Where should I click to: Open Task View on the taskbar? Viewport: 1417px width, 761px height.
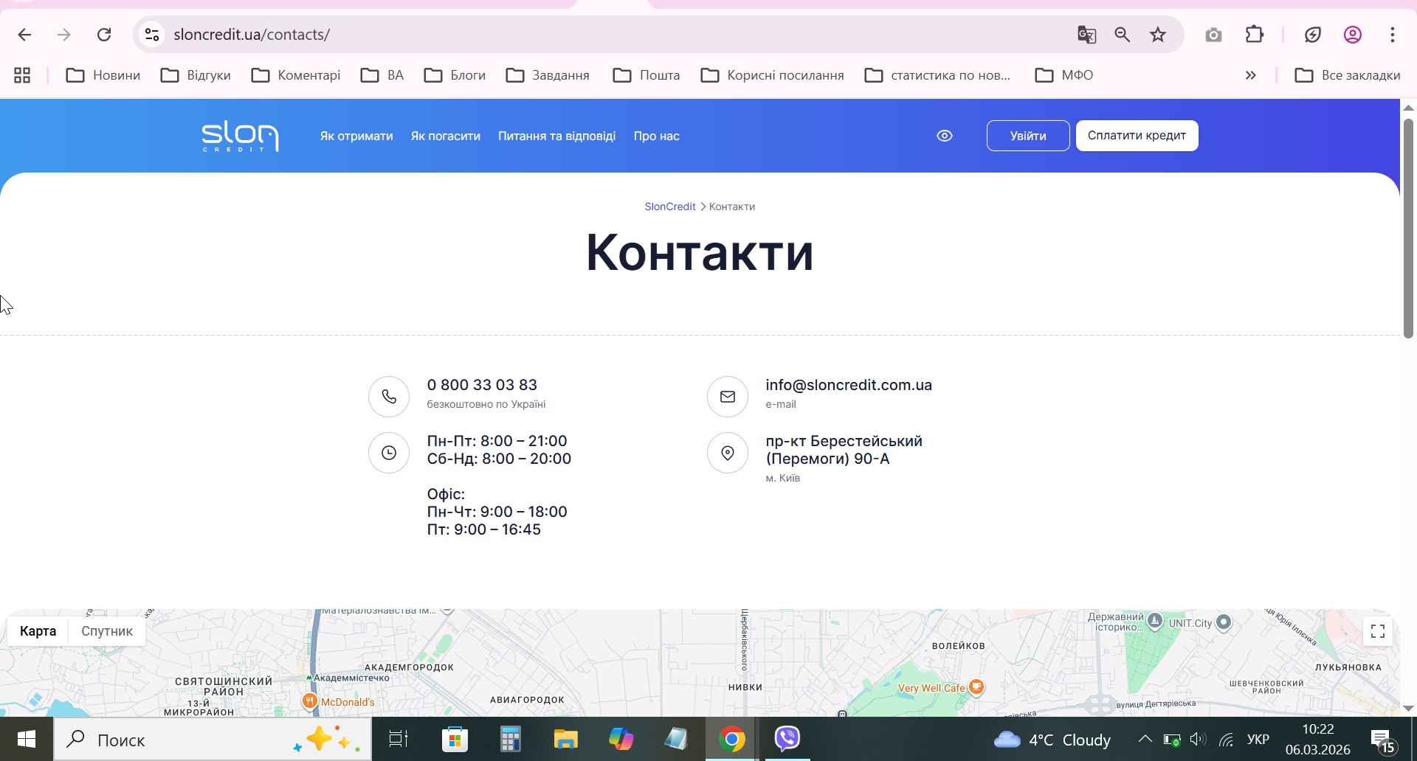tap(399, 739)
